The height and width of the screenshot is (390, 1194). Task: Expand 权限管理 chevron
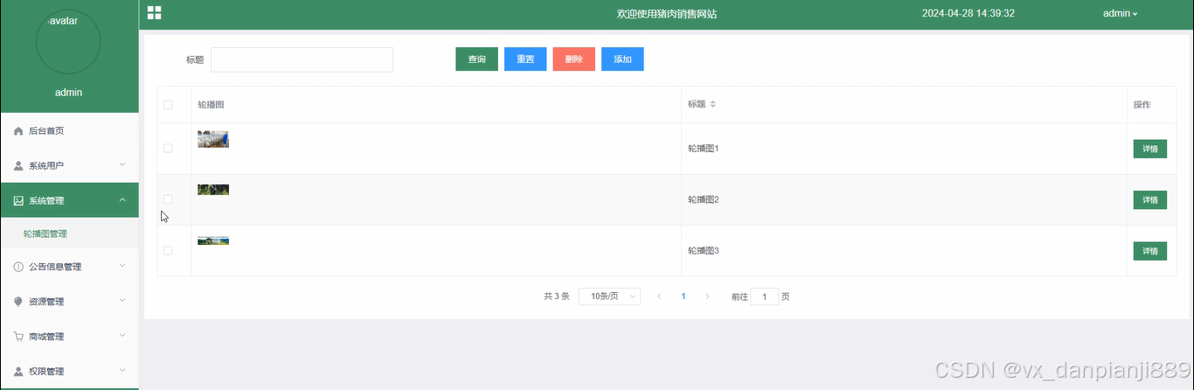click(x=122, y=371)
